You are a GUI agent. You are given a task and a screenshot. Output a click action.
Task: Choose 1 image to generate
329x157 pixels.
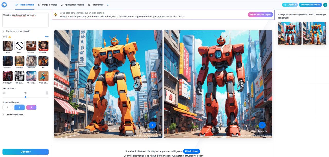point(7,107)
